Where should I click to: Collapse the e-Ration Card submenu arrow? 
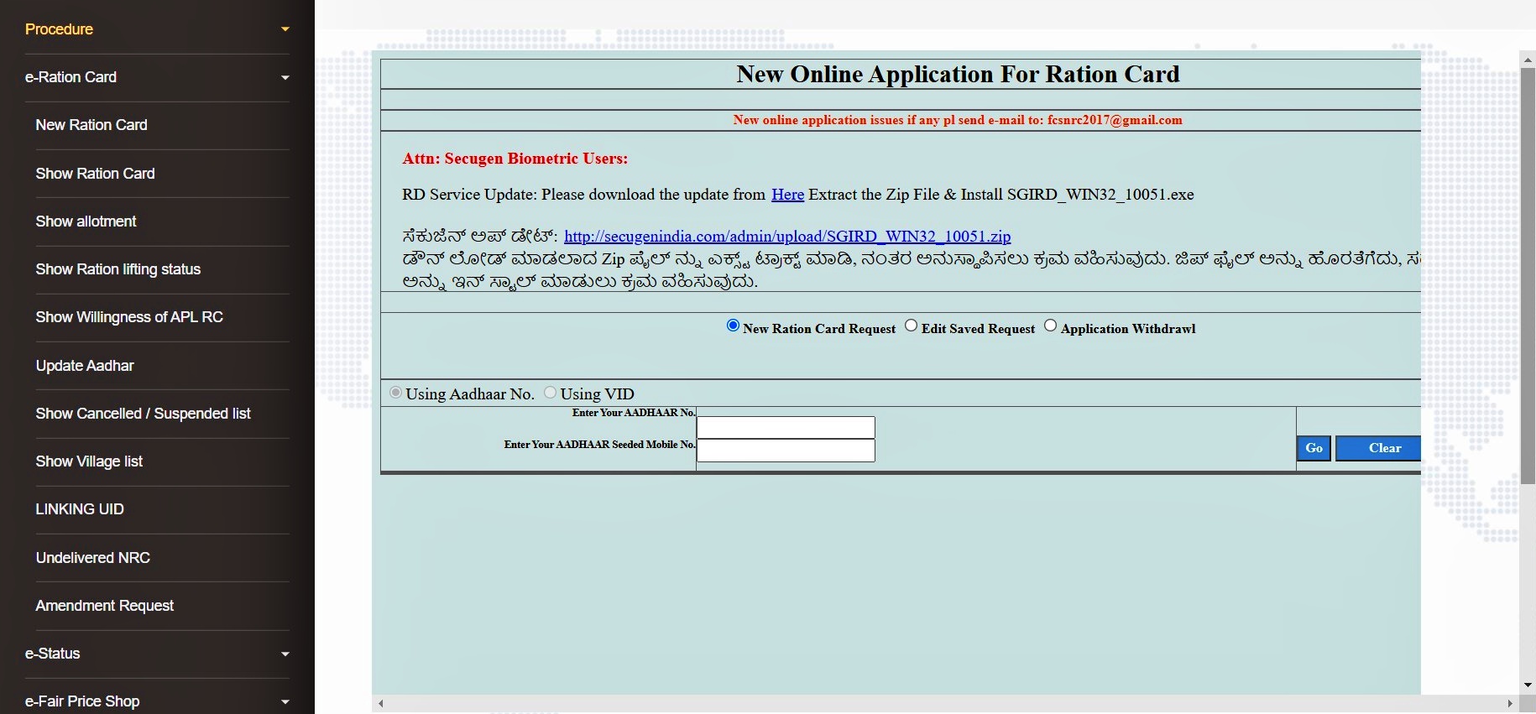pos(285,77)
